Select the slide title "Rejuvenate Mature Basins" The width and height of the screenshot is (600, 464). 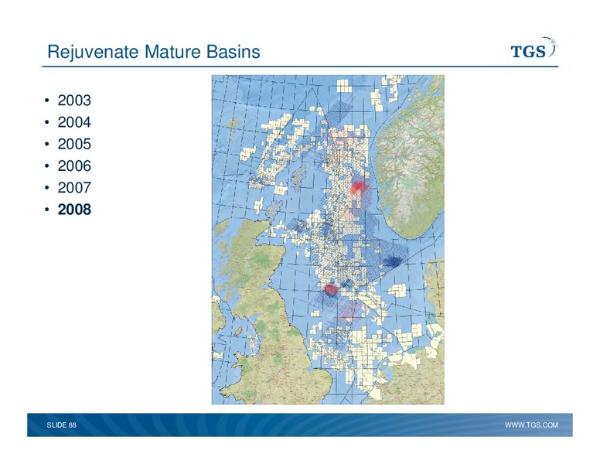pyautogui.click(x=153, y=52)
